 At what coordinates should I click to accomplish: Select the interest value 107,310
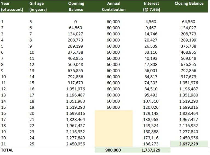[151, 101]
